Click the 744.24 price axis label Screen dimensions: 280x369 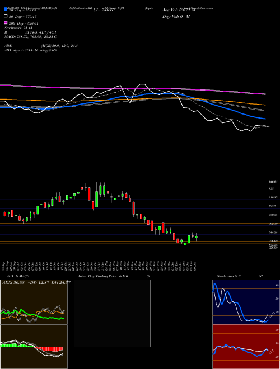pyautogui.click(x=273, y=232)
